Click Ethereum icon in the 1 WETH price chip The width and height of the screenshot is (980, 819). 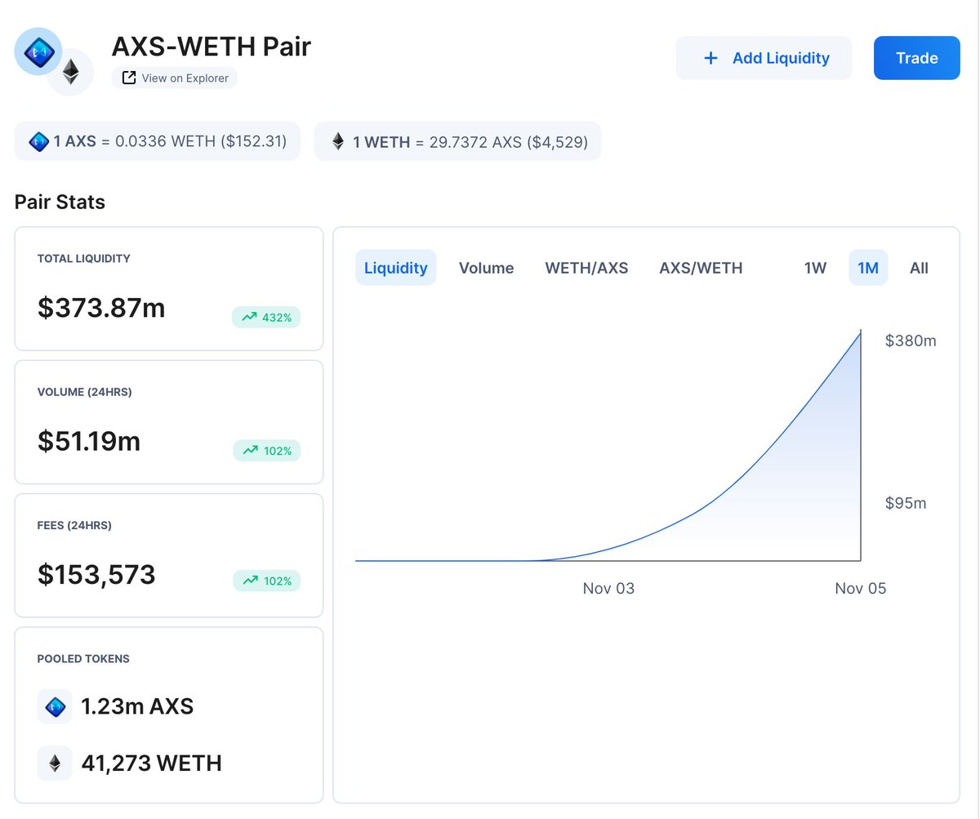pyautogui.click(x=338, y=141)
